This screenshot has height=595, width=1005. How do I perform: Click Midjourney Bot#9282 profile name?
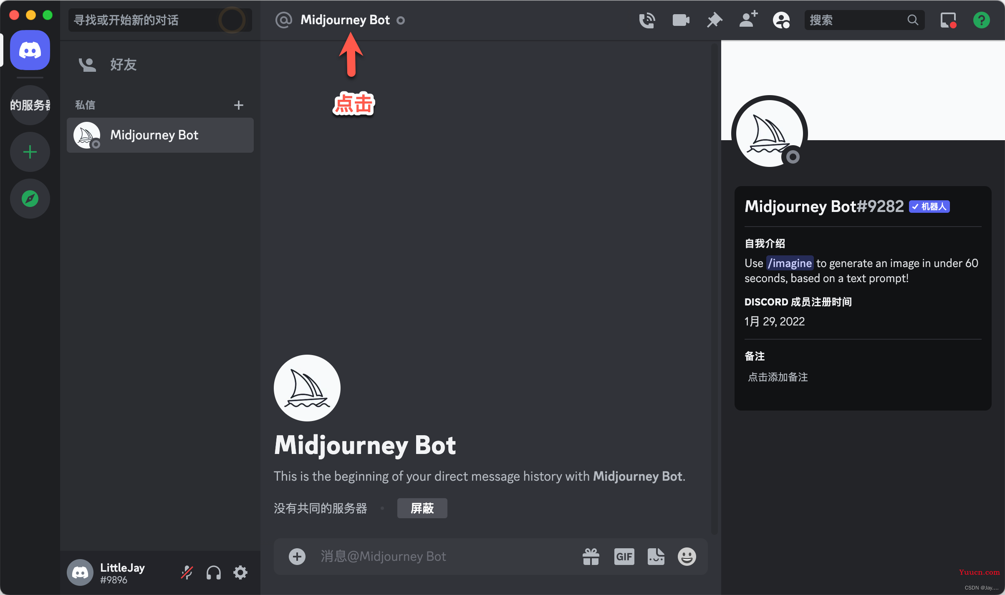coord(824,207)
